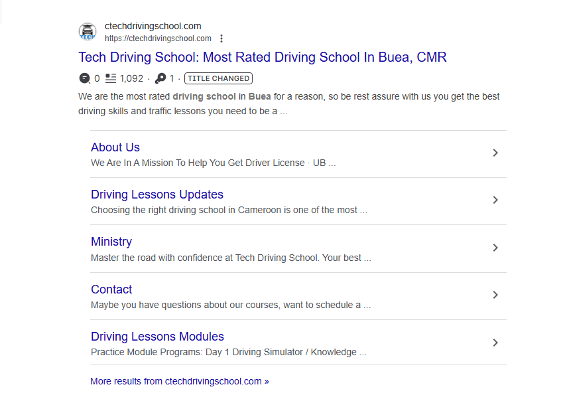The image size is (561, 407).
Task: Click the word count icon next to 1,092
Action: pyautogui.click(x=111, y=78)
